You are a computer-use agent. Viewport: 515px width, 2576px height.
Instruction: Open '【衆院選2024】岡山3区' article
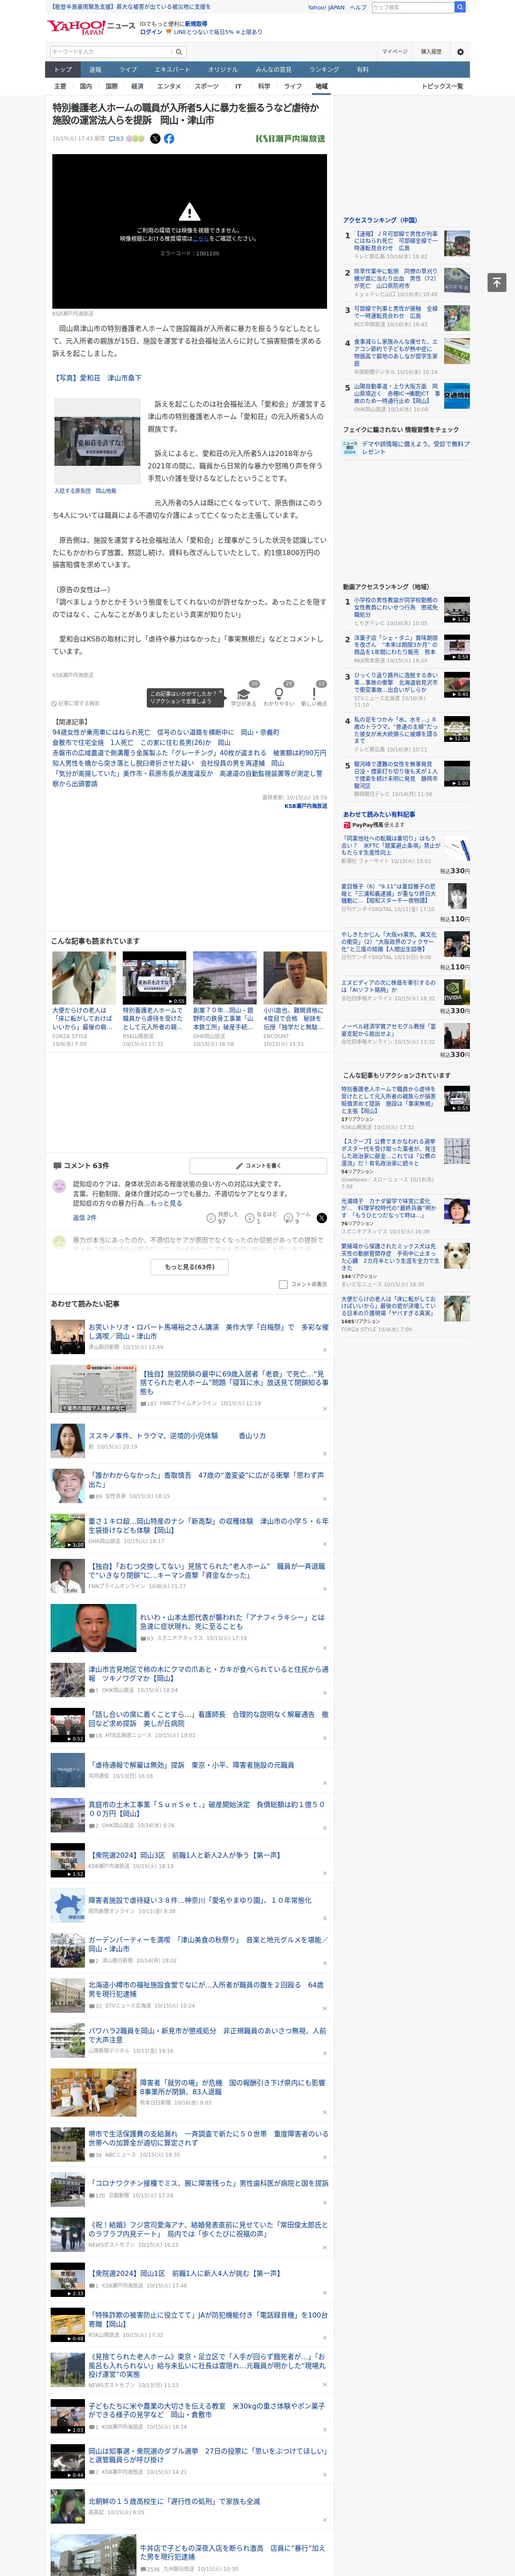[x=185, y=1855]
